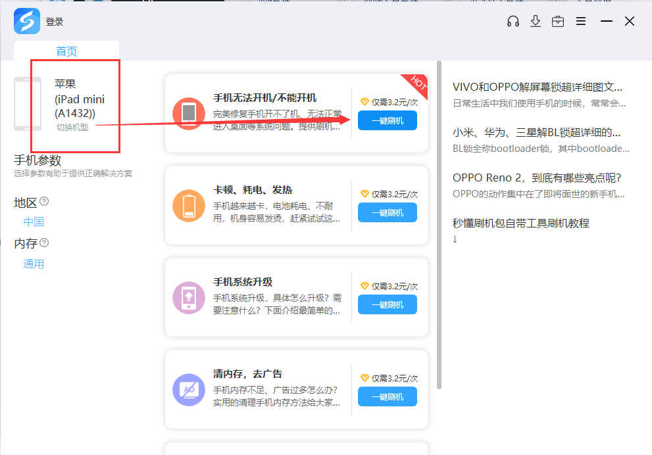Image resolution: width=652 pixels, height=455 pixels.
Task: Click the help icon beside 地区
Action: coord(44,202)
